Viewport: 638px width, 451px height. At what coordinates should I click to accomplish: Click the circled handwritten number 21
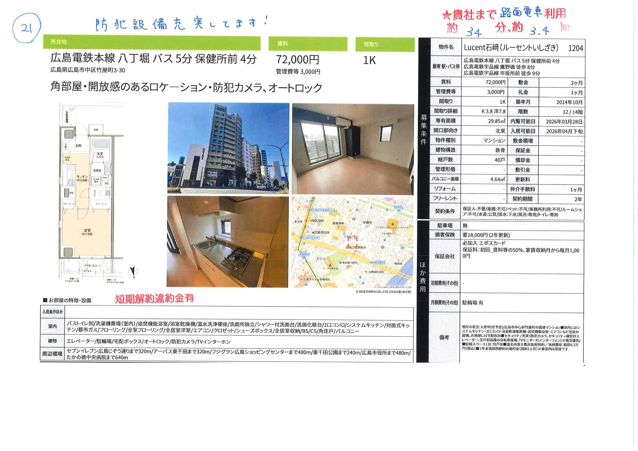click(27, 28)
